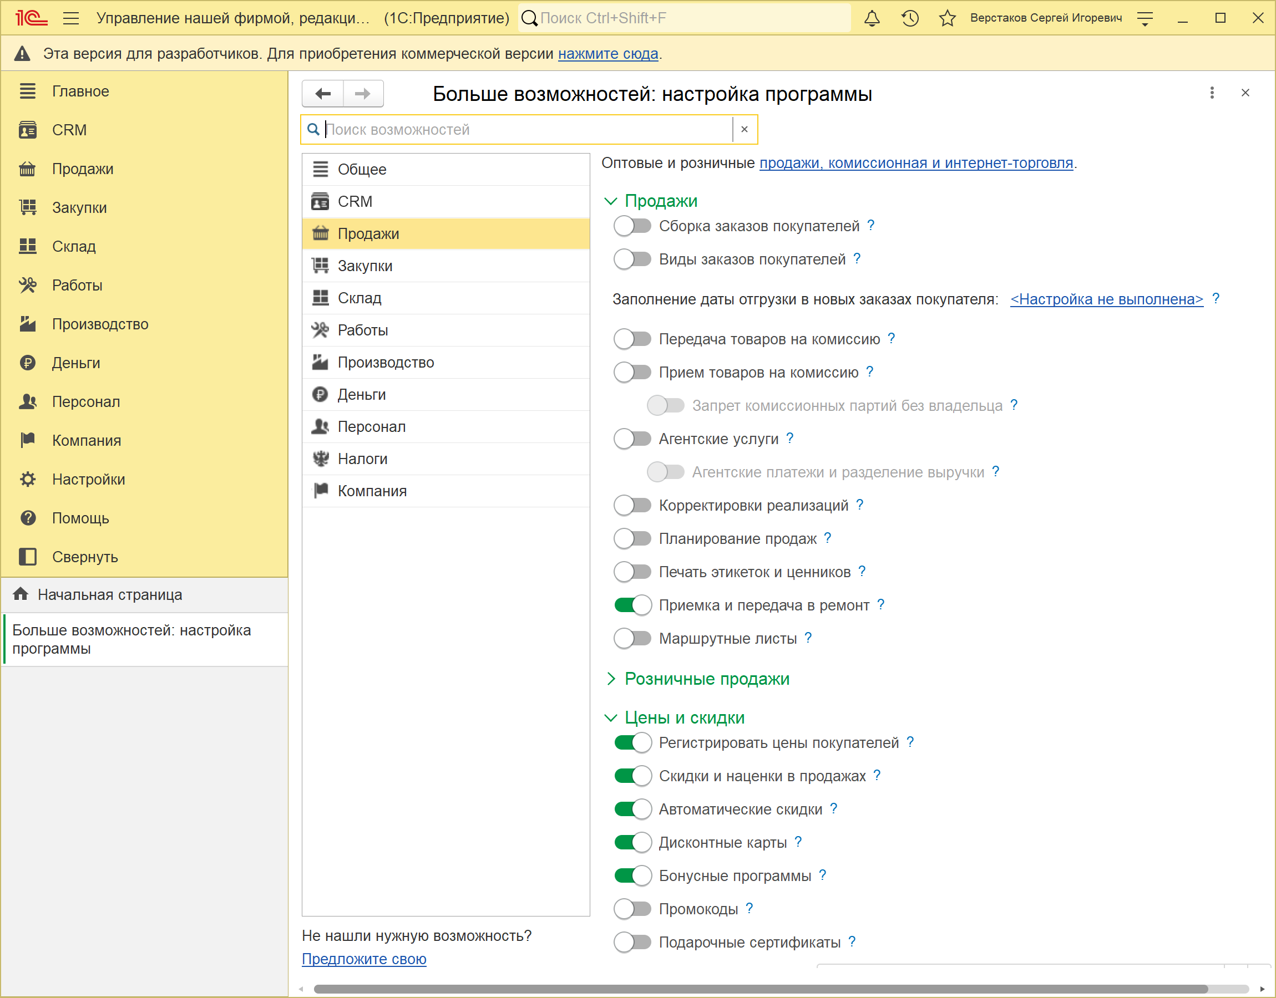Collapse the Цены и скидки section
Image resolution: width=1276 pixels, height=998 pixels.
(x=610, y=717)
